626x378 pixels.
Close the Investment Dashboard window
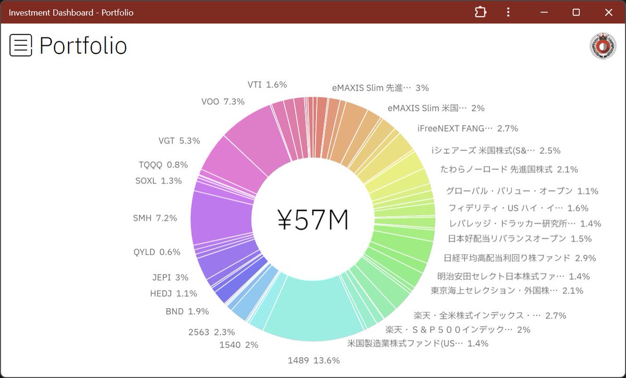tap(608, 12)
